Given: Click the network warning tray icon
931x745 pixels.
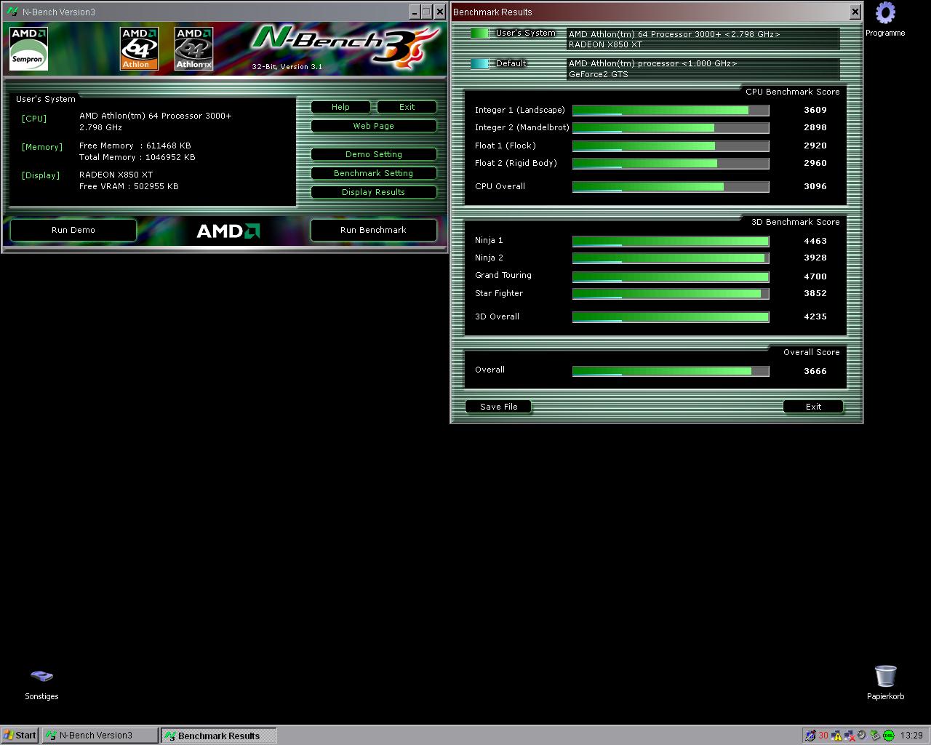Looking at the screenshot, I should 836,736.
